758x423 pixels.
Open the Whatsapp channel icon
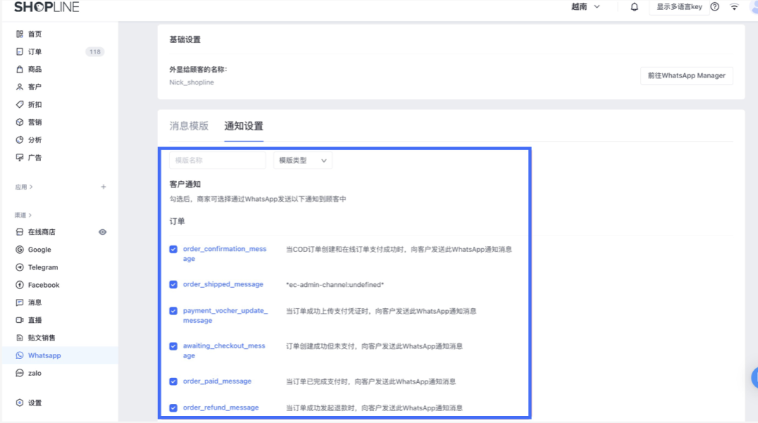tap(19, 355)
